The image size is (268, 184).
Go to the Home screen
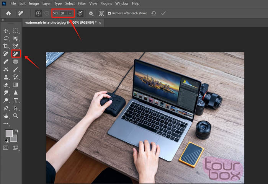click(8, 13)
